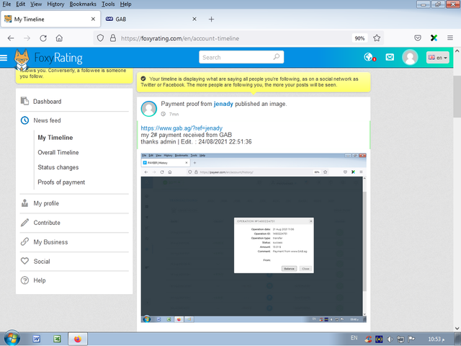461x346 pixels.
Task: Open the Bookmarks menu
Action: click(x=83, y=4)
